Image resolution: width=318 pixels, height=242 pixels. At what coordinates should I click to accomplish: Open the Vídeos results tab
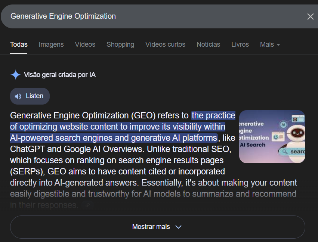point(85,44)
